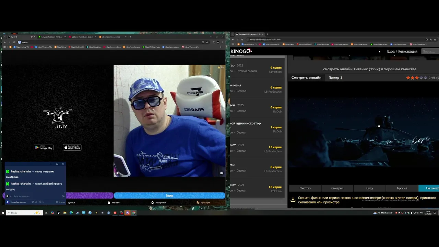The width and height of the screenshot is (439, 247).
Task: Switch to Leo_Lacoste Stream browser tab
Action: tap(52, 37)
